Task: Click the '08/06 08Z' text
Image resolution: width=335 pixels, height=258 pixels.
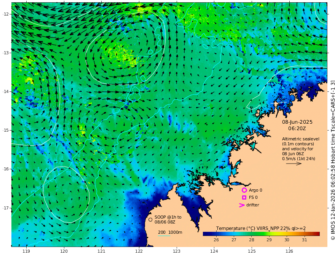Action: tap(165, 222)
